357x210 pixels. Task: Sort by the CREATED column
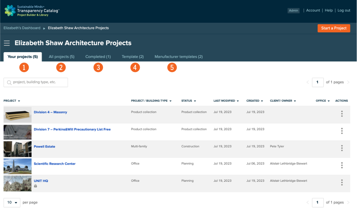tap(254, 101)
